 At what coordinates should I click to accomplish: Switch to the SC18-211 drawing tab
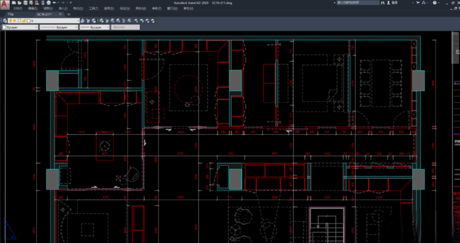click(x=45, y=14)
